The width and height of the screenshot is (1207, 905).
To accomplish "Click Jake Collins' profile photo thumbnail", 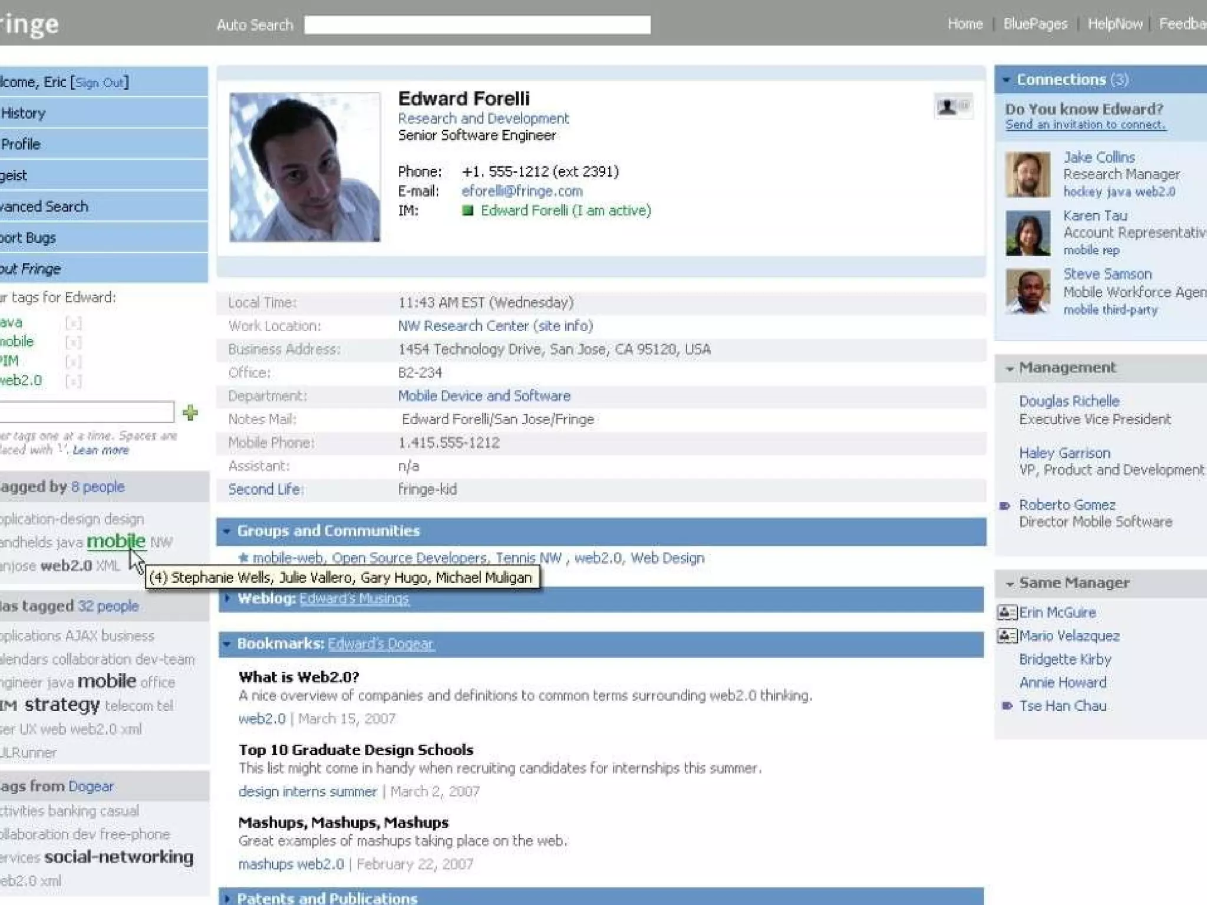I will point(1027,174).
